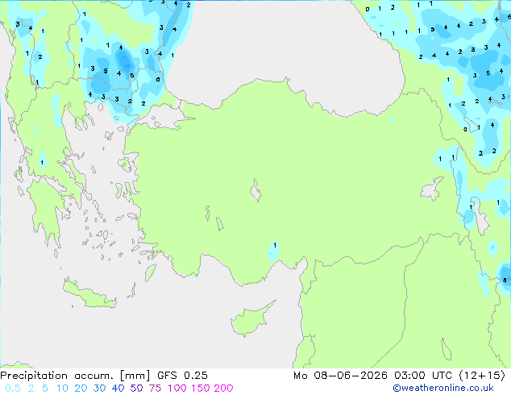
Task: Select the 20 mm legend value
Action: 81,389
